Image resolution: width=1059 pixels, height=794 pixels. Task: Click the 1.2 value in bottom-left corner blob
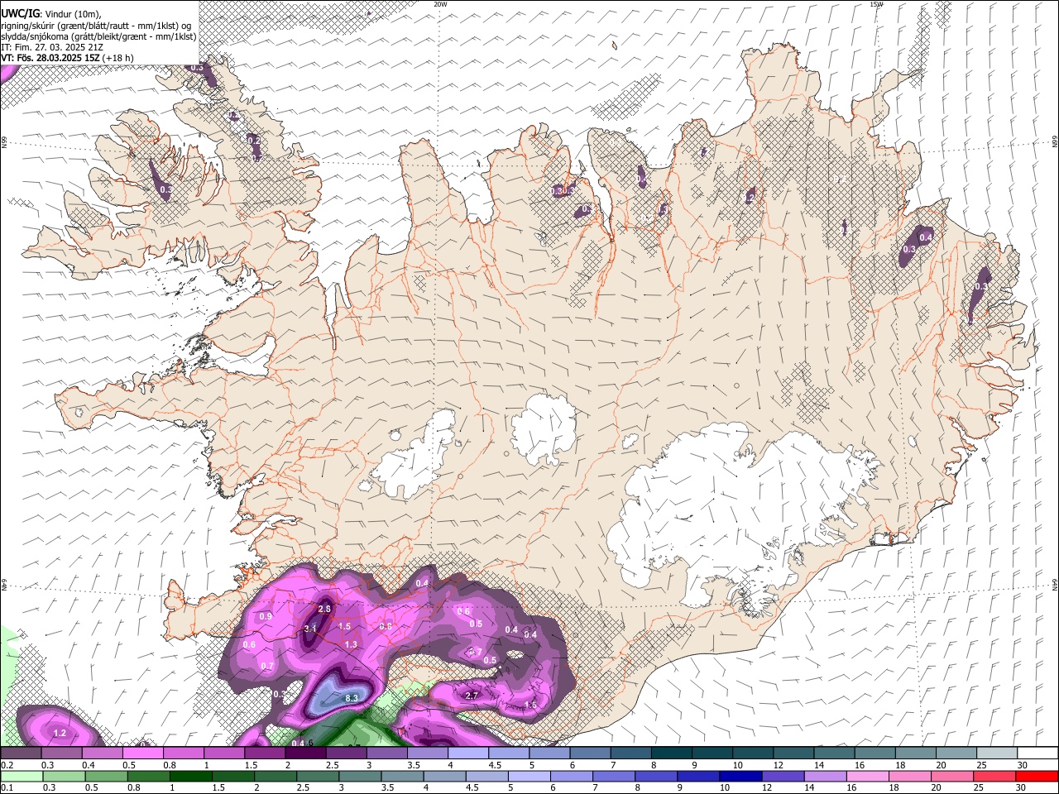[x=60, y=733]
